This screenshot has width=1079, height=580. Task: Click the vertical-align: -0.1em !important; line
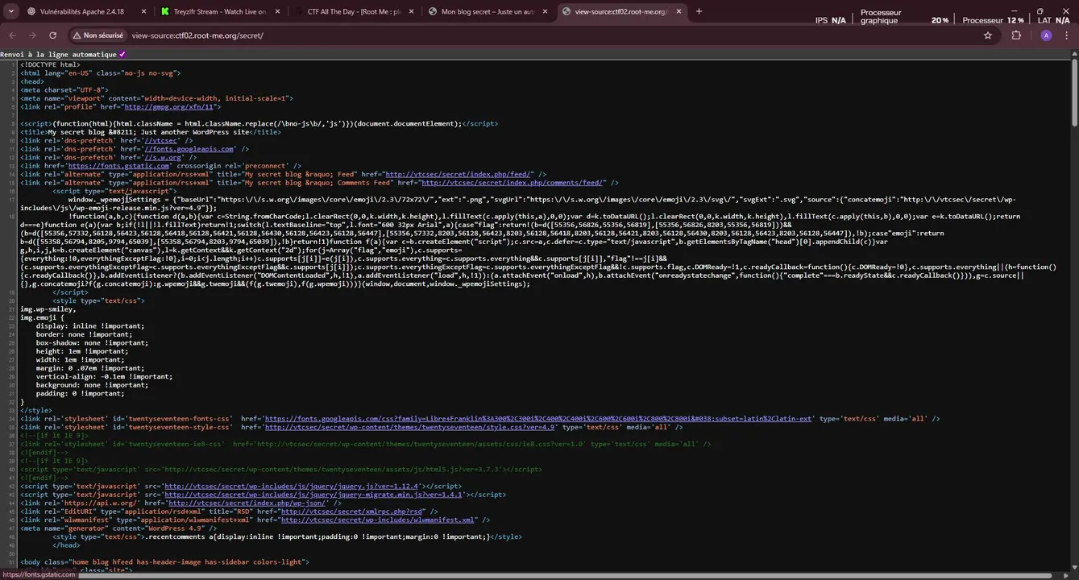[104, 376]
